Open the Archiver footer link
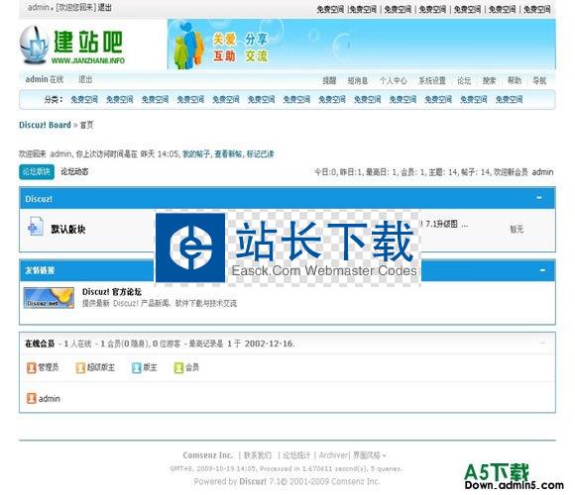 pos(333,455)
